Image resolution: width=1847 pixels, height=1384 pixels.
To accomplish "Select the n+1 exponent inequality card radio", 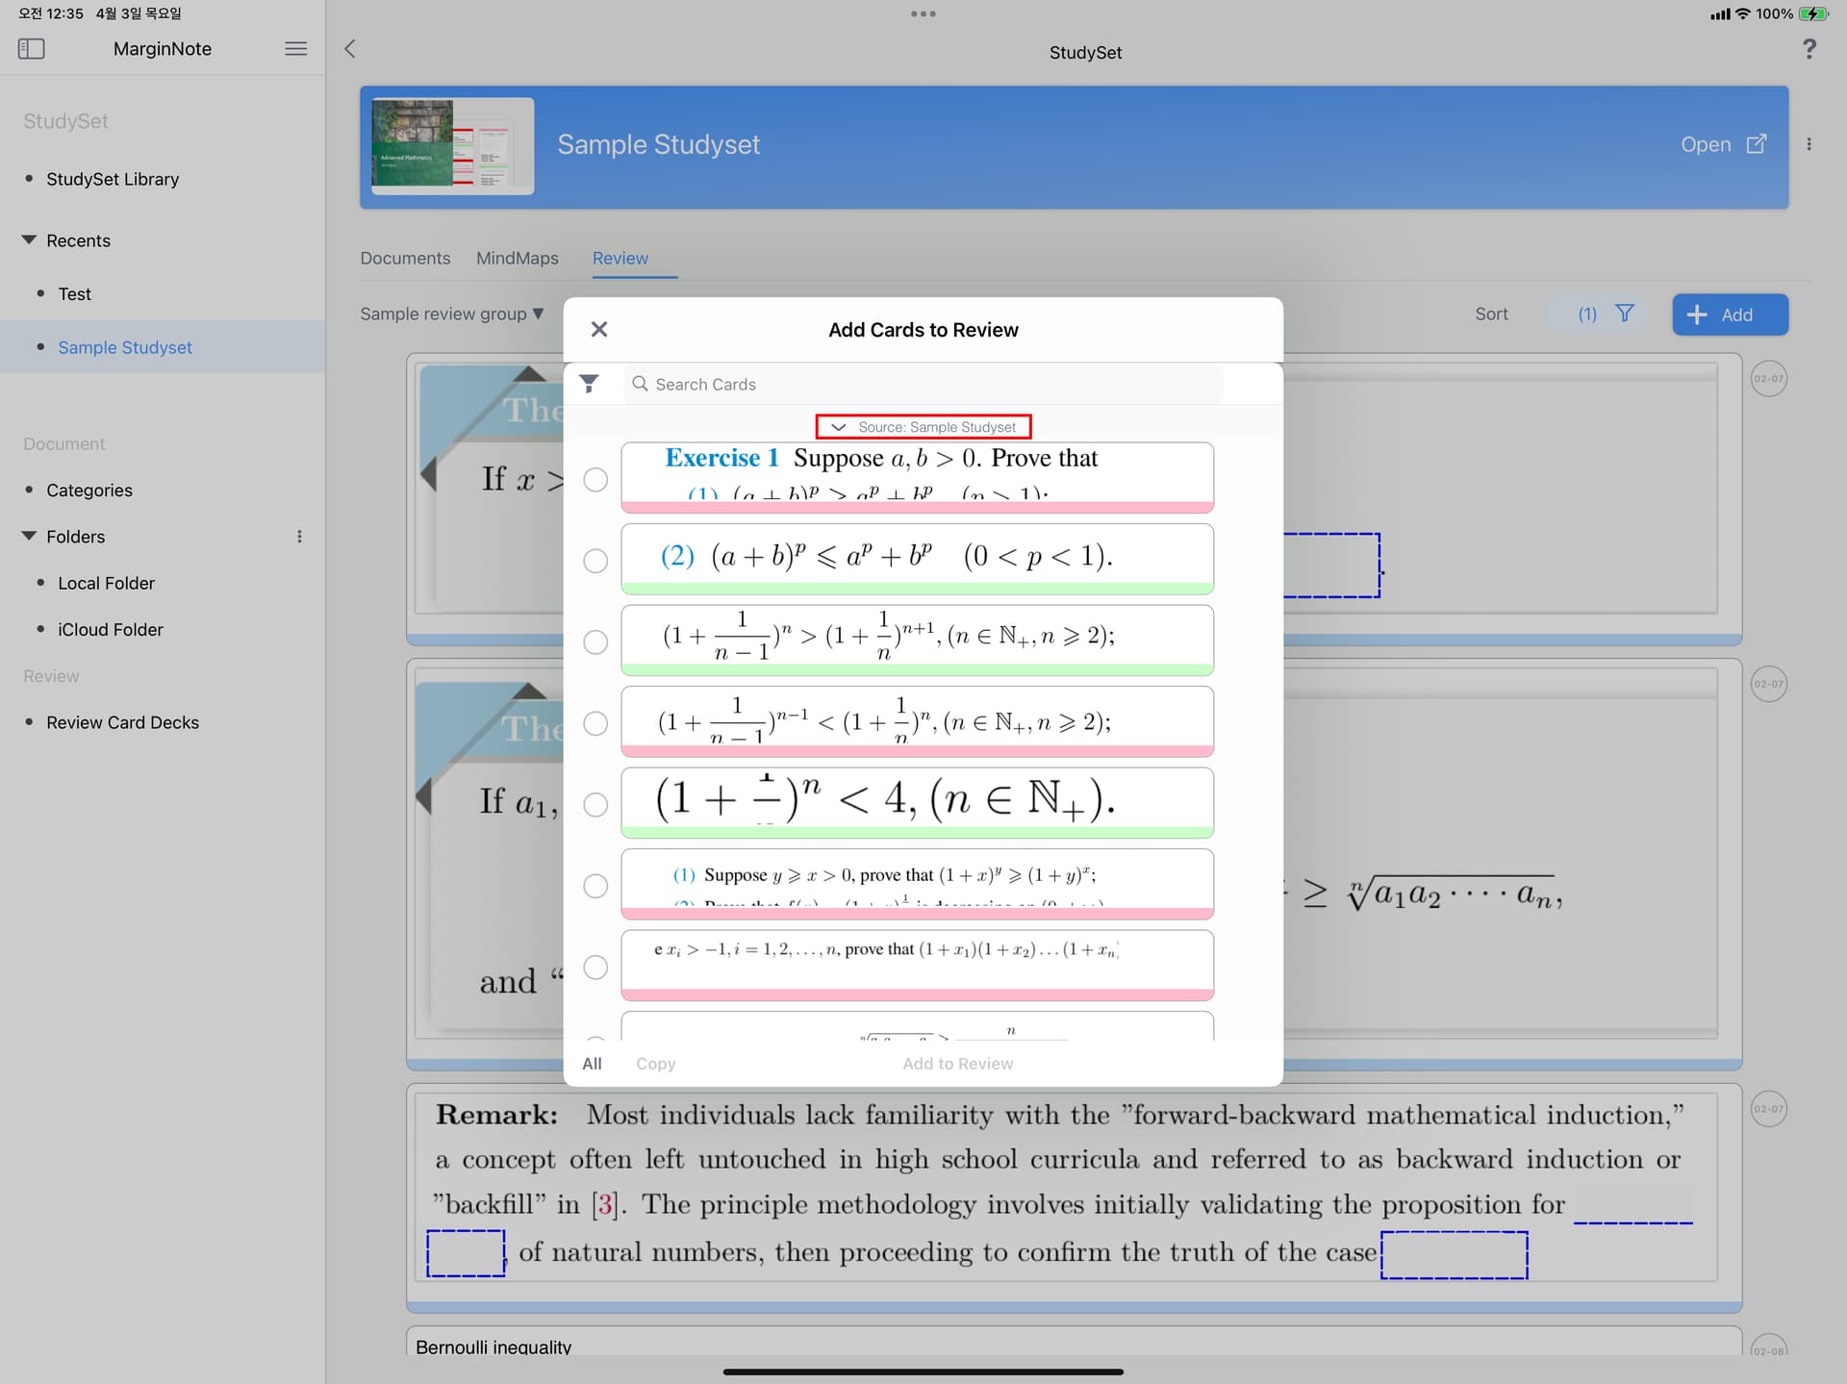I will coord(595,642).
